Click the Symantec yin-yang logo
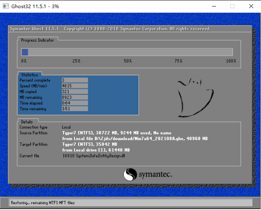 tap(130, 175)
